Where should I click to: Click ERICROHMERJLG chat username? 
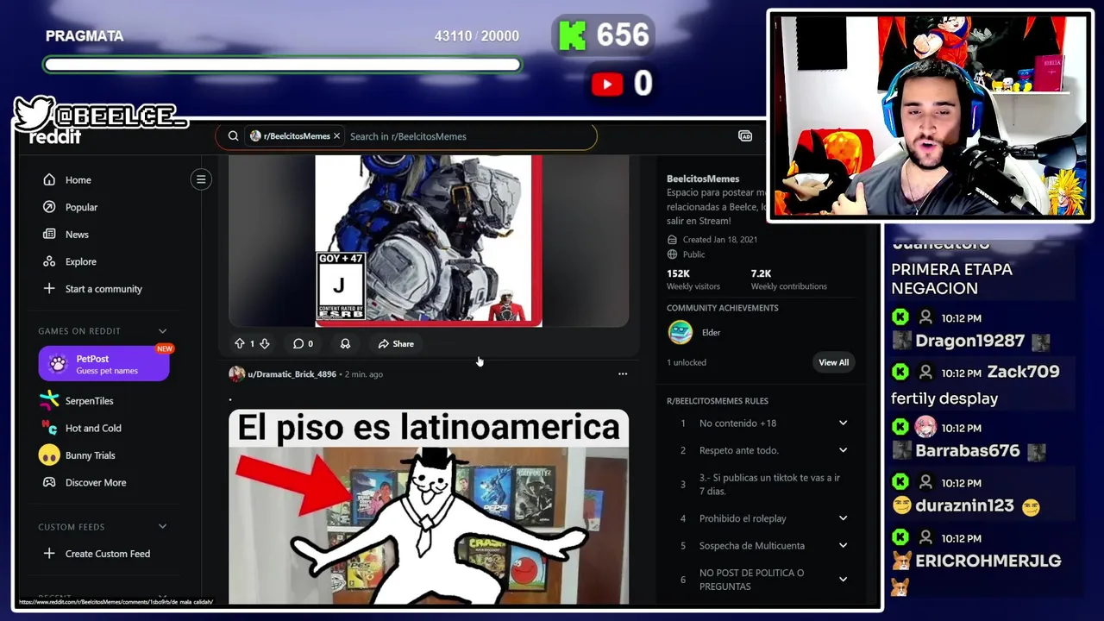988,561
